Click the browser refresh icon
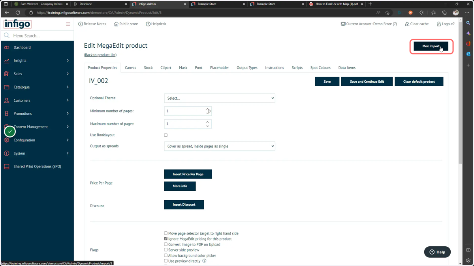The image size is (474, 266). tap(18, 13)
